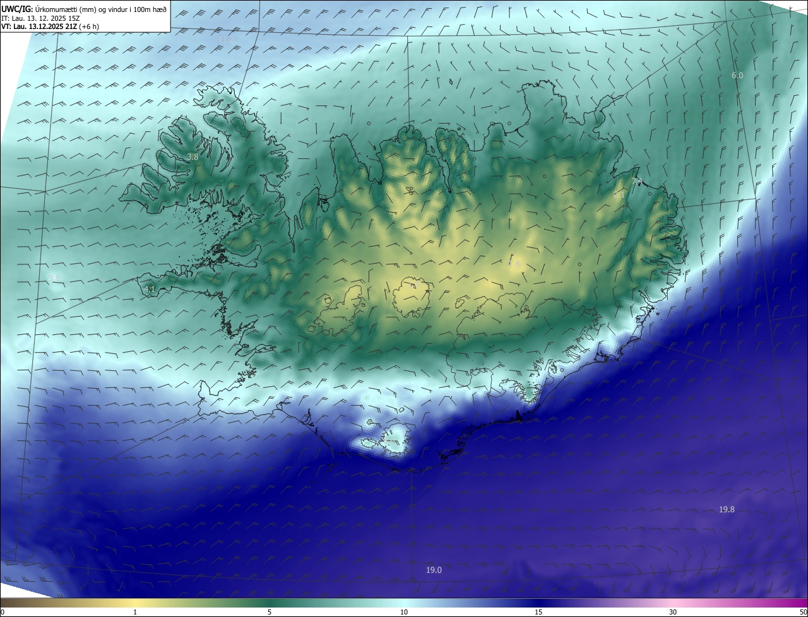Viewport: 808px width, 617px height.
Task: Click the 9.8 value over the western sea
Action: tap(54, 278)
